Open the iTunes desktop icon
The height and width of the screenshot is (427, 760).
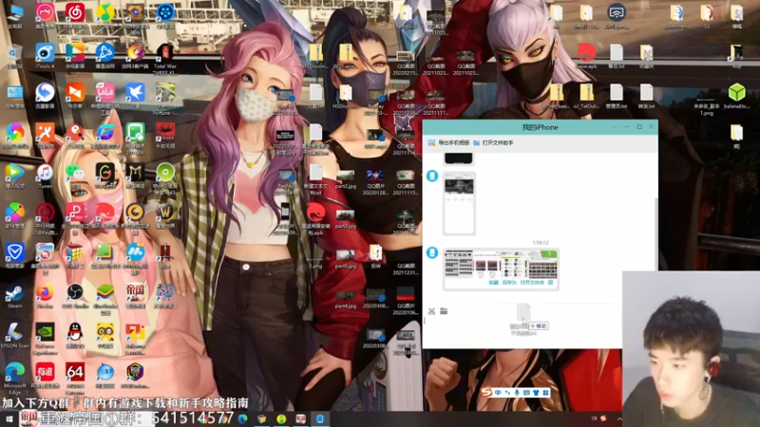(45, 176)
